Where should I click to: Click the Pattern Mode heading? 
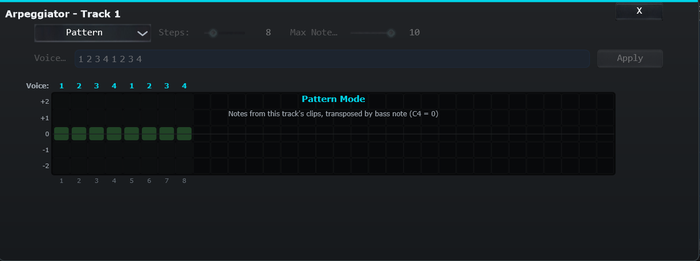pyautogui.click(x=333, y=99)
